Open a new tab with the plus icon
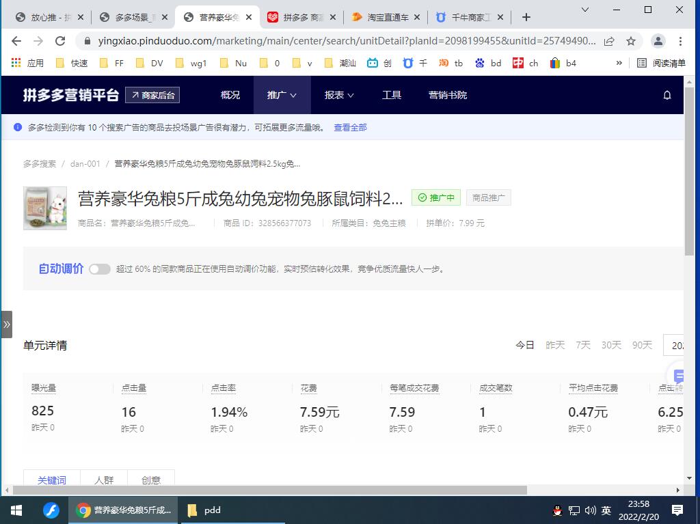 [x=526, y=17]
